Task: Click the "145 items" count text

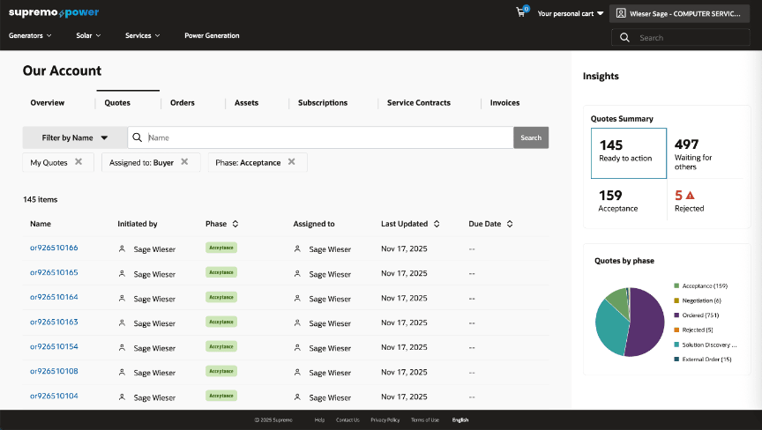Action: pos(41,199)
